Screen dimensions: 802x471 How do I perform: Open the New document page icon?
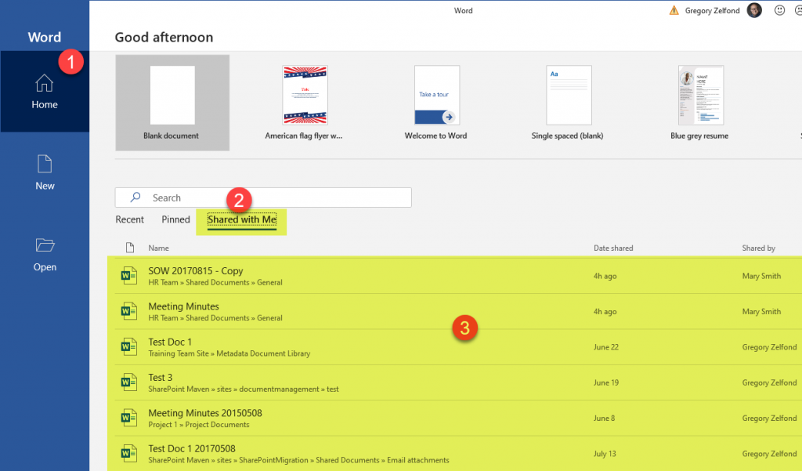pos(45,165)
